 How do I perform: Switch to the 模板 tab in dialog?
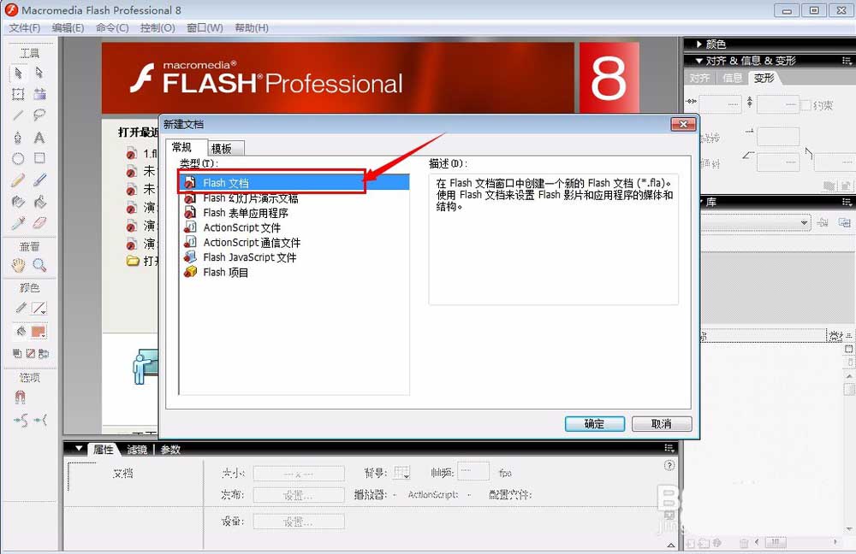click(x=226, y=148)
